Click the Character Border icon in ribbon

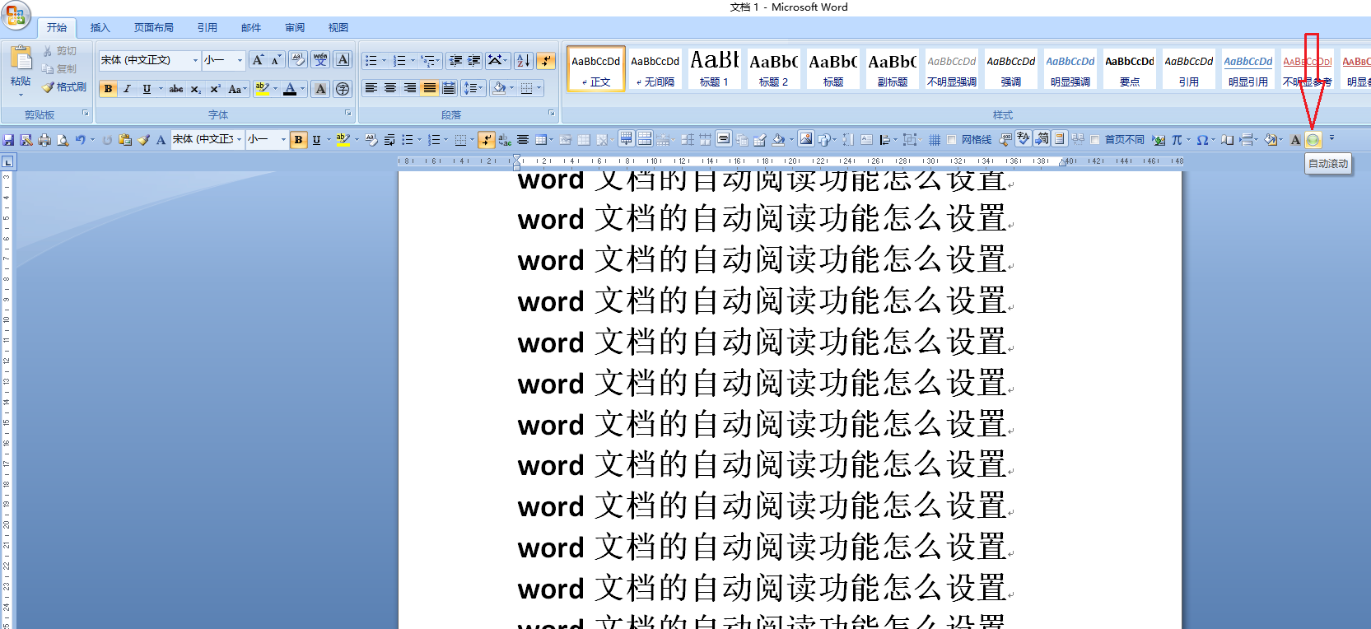(343, 60)
